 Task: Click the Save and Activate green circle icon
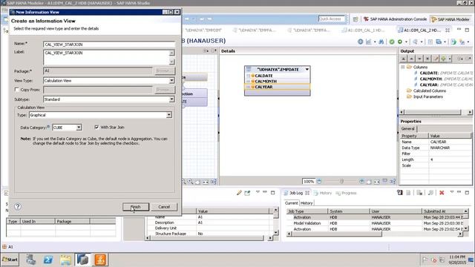point(400,42)
